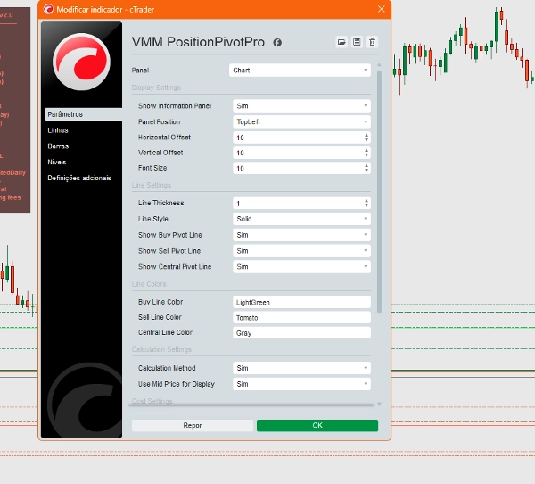Click the save parameters icon
Image resolution: width=535 pixels, height=484 pixels.
[x=357, y=42]
